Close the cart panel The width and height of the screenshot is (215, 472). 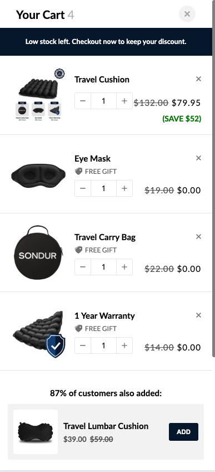point(187,14)
